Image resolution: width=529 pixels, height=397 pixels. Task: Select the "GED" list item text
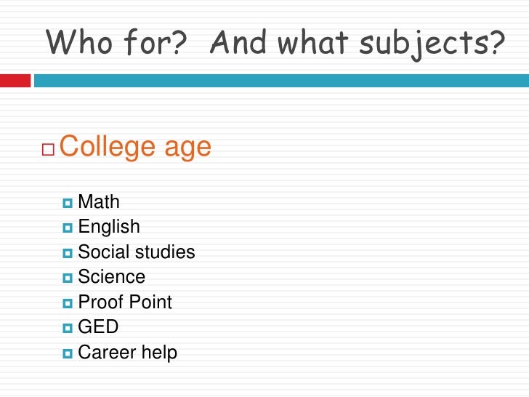(x=98, y=328)
